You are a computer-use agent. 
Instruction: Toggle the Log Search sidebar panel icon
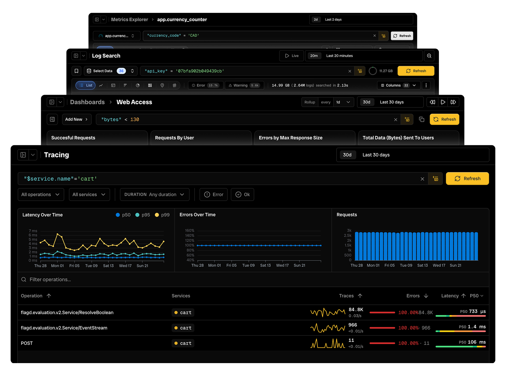(76, 56)
